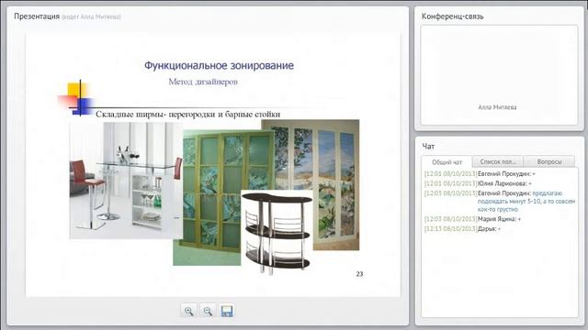Open the Список пол... tab

pos(498,161)
